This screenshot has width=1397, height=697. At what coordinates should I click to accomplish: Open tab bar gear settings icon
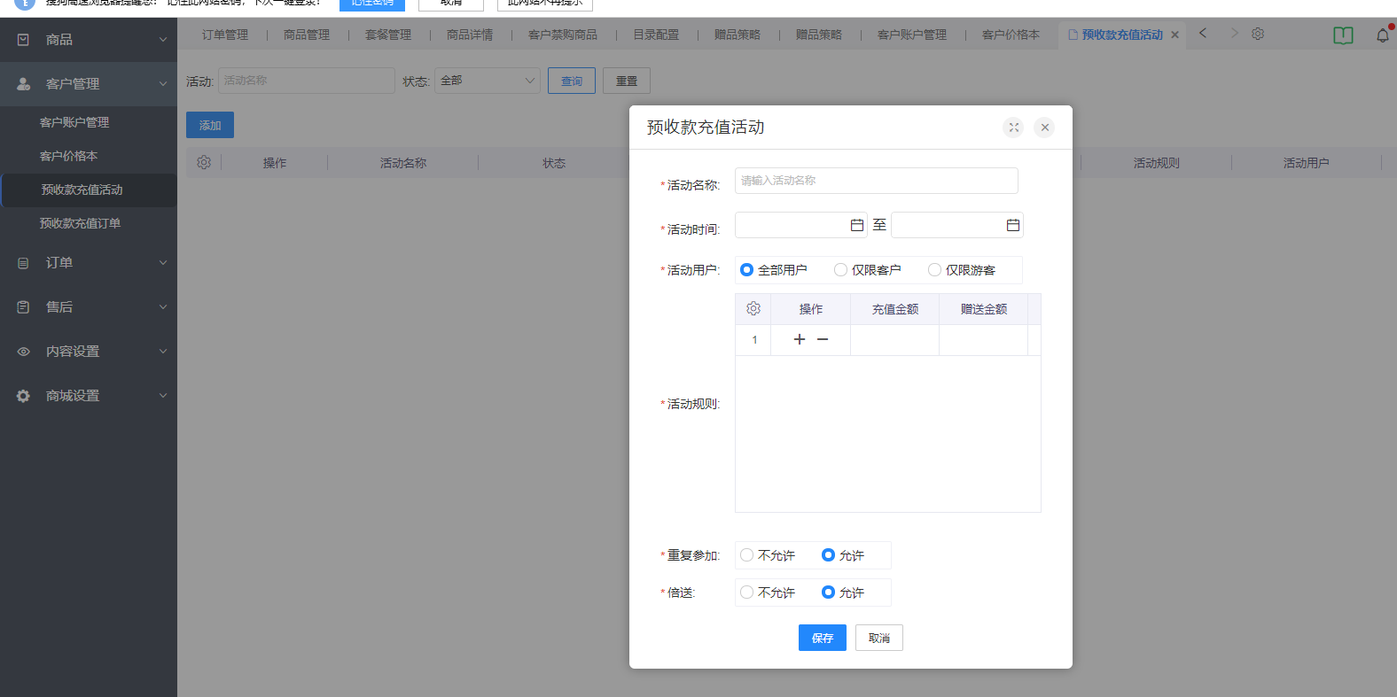[x=1258, y=35]
